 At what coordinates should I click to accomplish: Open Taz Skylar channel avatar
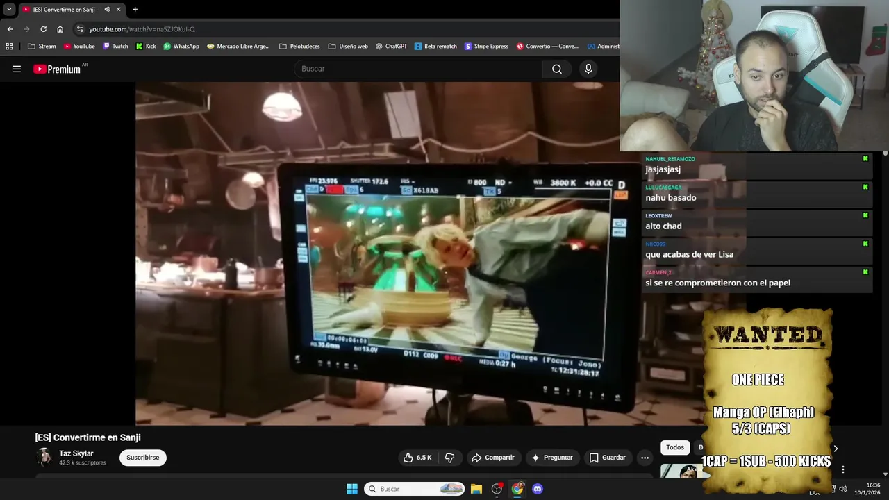click(x=44, y=457)
